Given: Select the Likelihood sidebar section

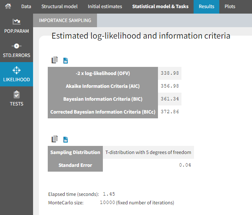Looking at the screenshot, I should pos(17,74).
